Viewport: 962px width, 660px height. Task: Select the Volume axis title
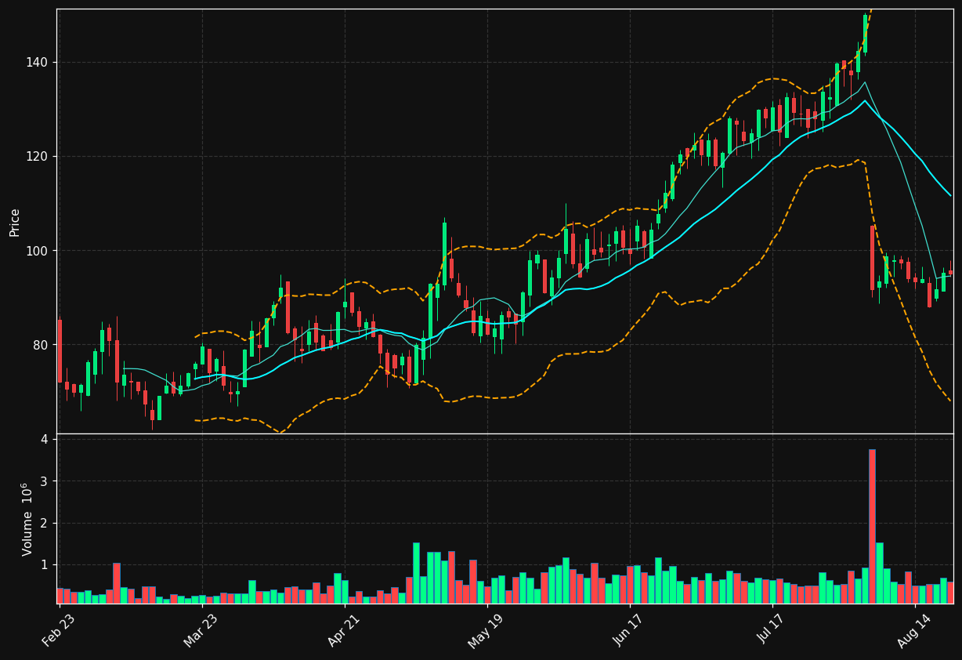pyautogui.click(x=27, y=520)
